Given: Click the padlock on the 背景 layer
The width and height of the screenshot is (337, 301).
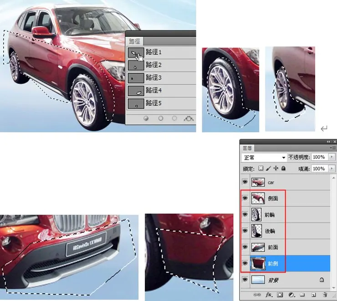Looking at the screenshot, I should tap(322, 280).
